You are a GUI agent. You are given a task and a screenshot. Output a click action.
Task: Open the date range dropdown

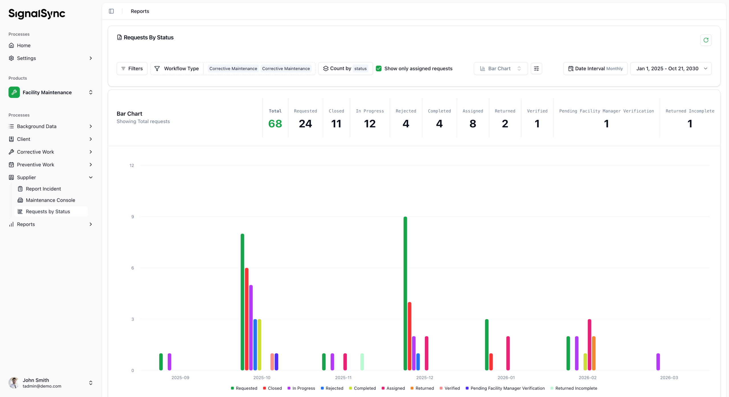click(671, 68)
